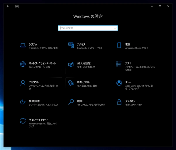Open the Time and Language icon
The height and width of the screenshot is (150, 176).
pyautogui.click(x=71, y=83)
